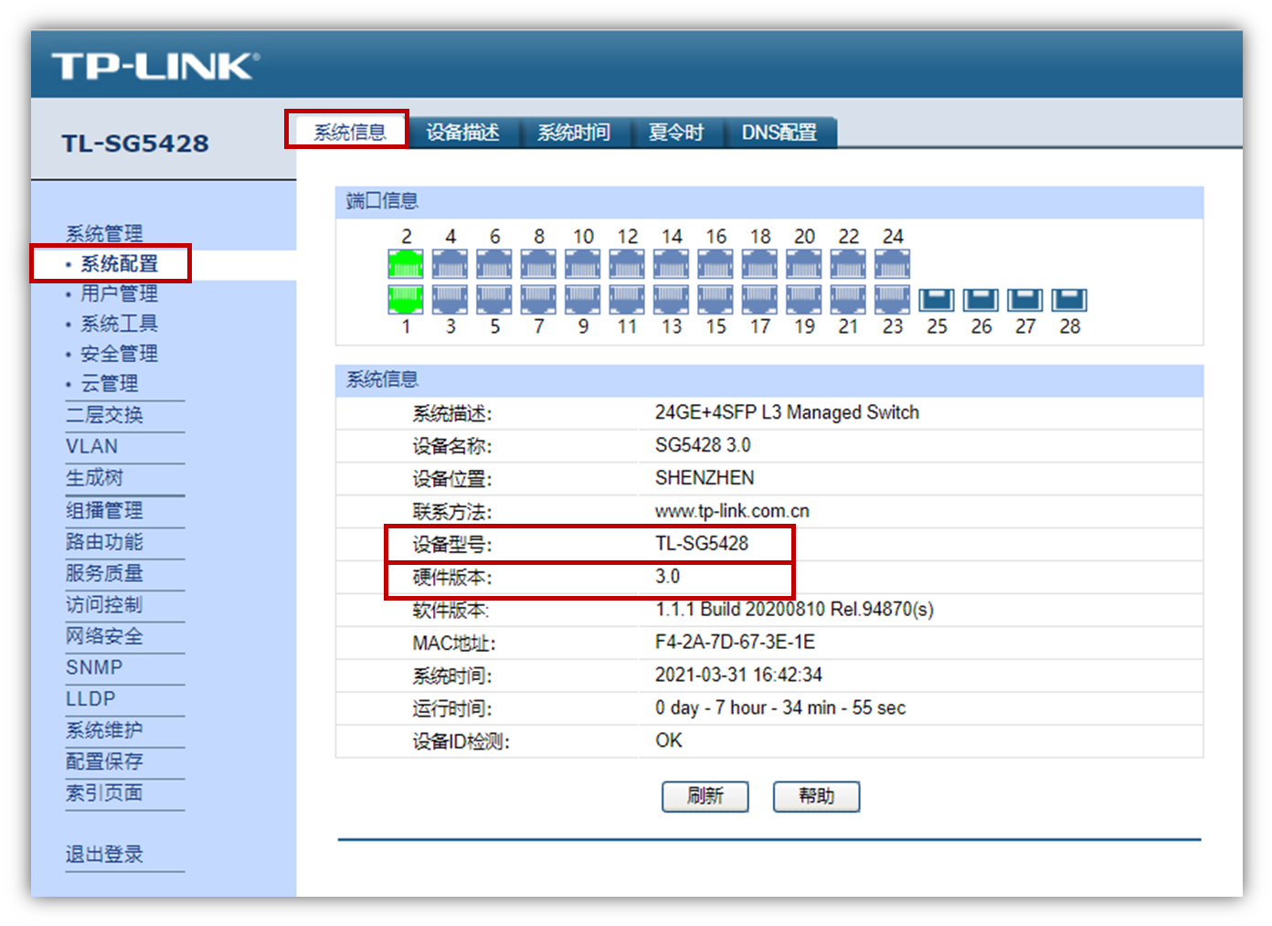Select port 24 icon
Screen dimensions: 1272x926
[892, 264]
